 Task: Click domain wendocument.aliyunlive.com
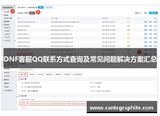pyautogui.click(x=26, y=22)
